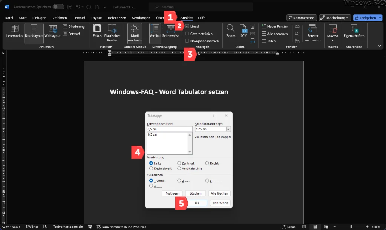Select fill character option 4 underline
Image resolution: width=386 pixels, height=230 pixels.
(151, 186)
